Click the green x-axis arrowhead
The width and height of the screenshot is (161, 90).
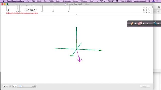[x=100, y=50]
